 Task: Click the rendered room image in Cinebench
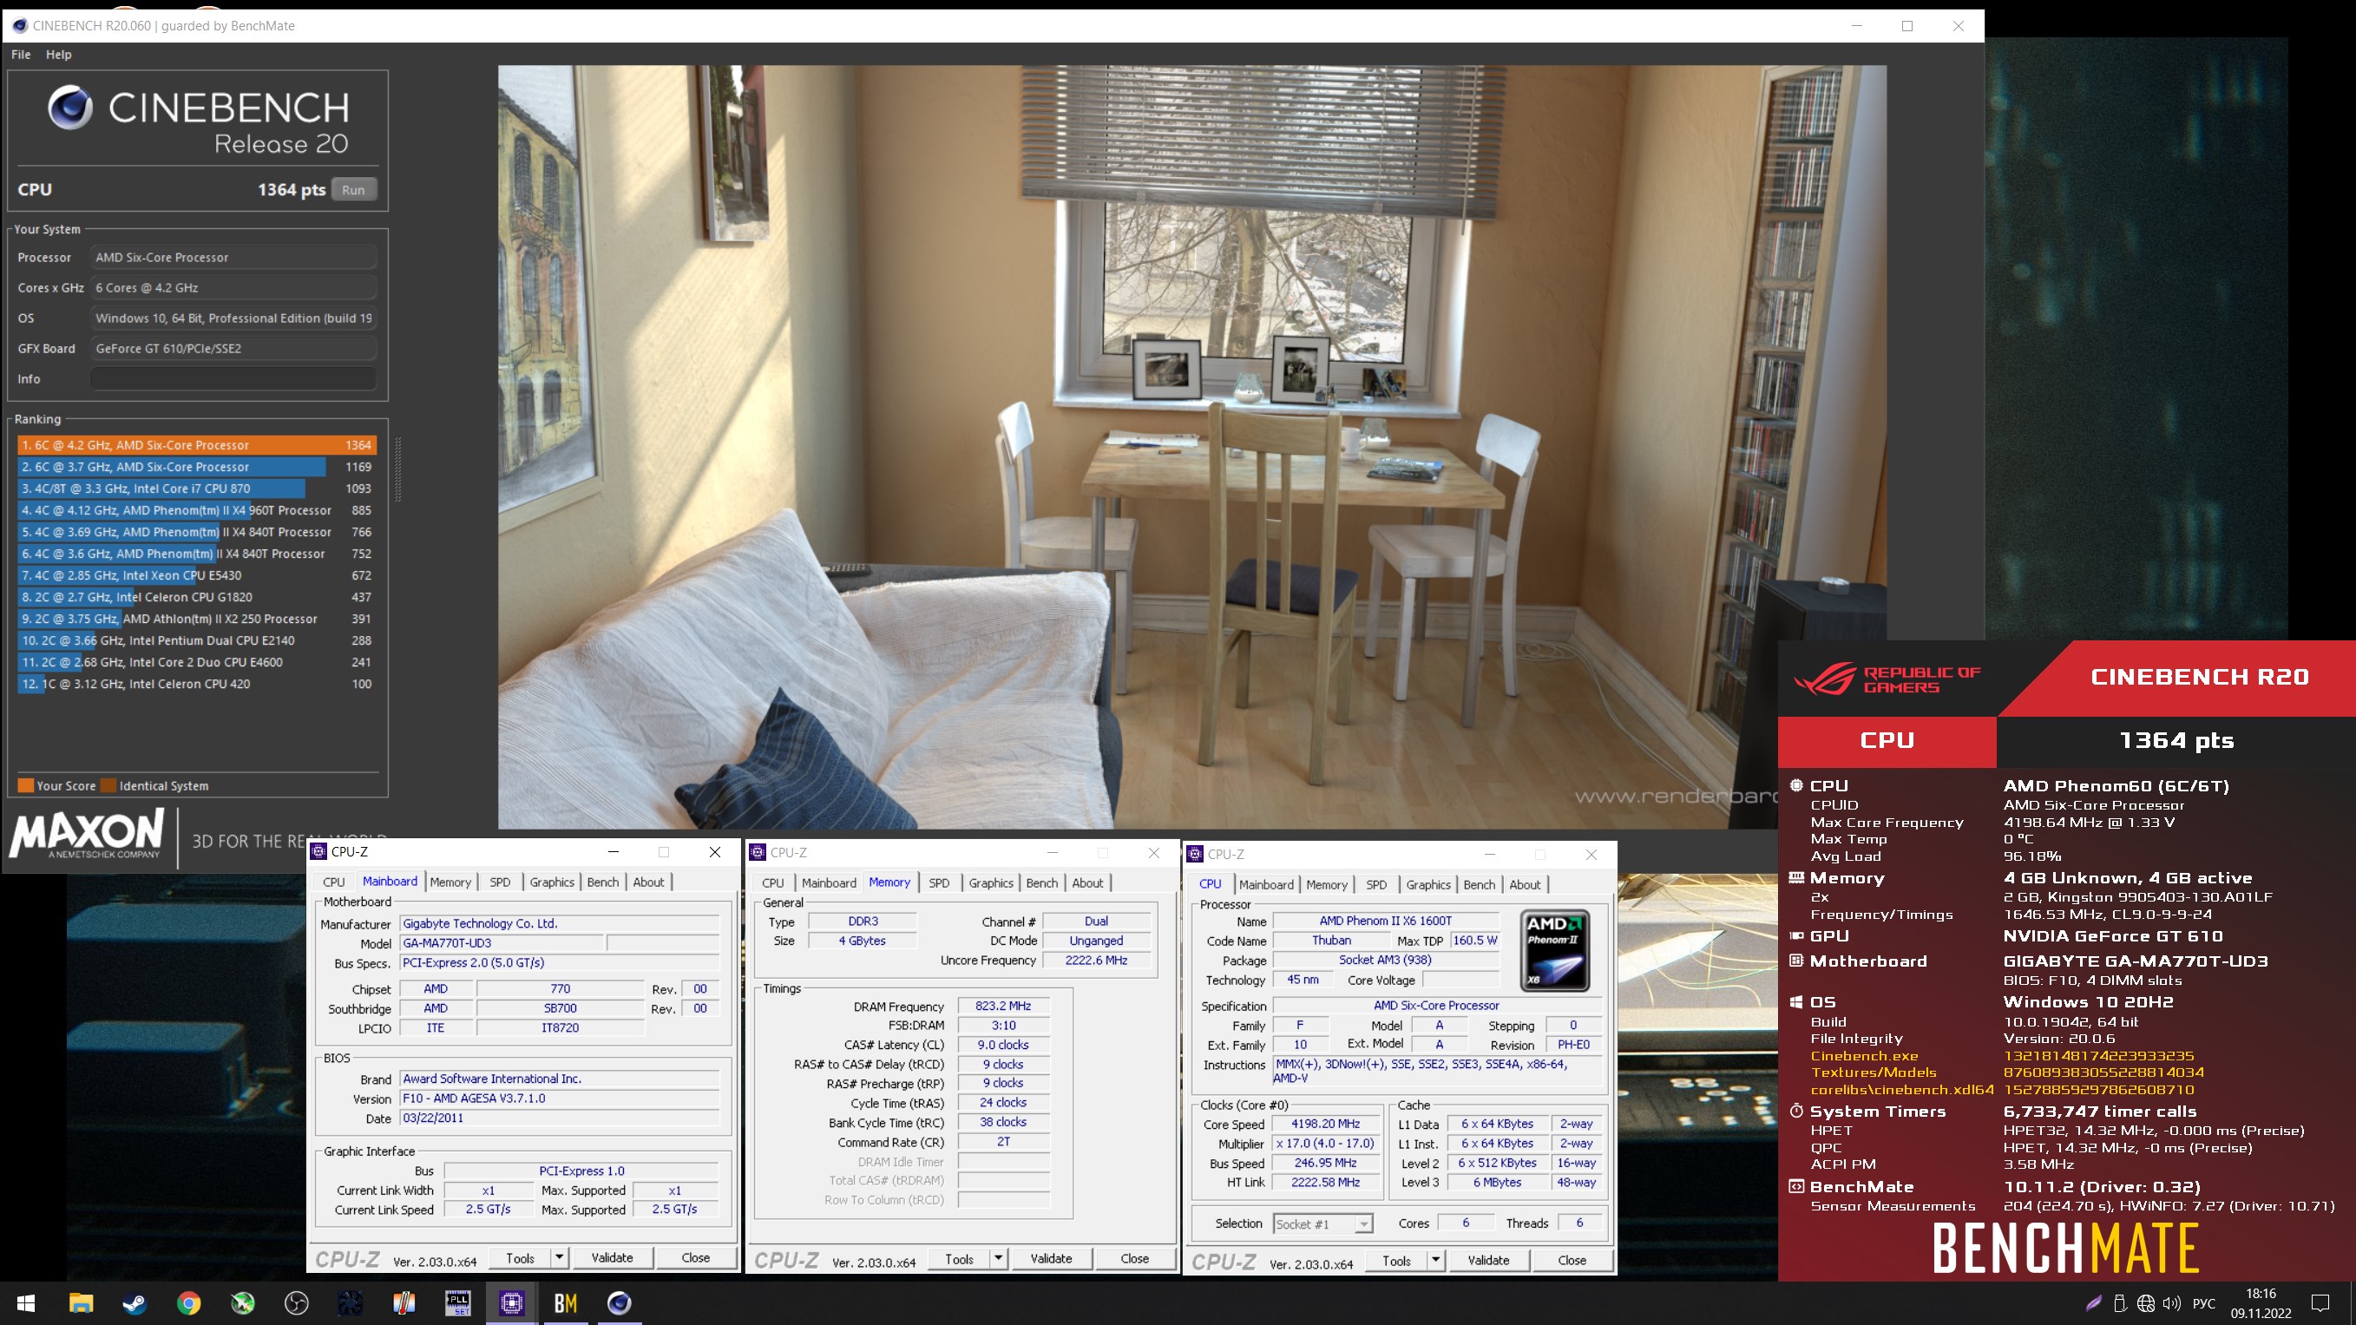1191,447
